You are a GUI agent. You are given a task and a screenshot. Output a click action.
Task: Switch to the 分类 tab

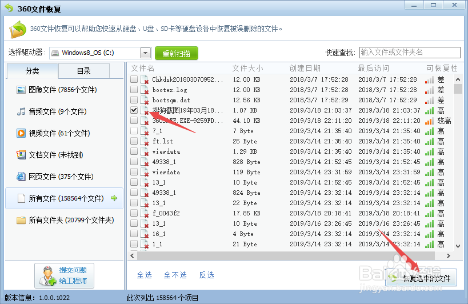coord(32,71)
